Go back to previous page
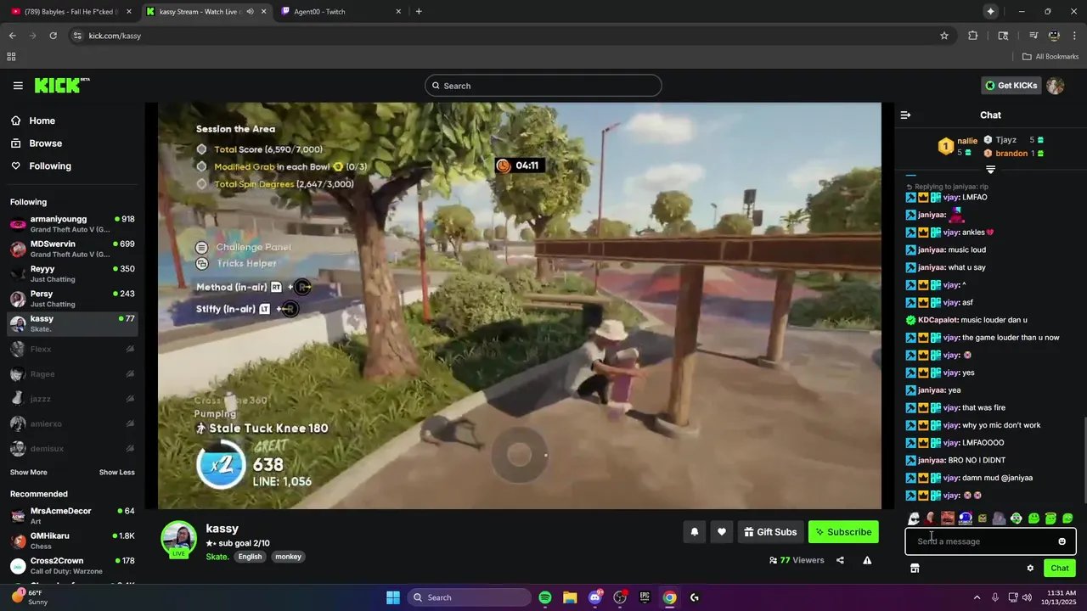 pos(12,36)
